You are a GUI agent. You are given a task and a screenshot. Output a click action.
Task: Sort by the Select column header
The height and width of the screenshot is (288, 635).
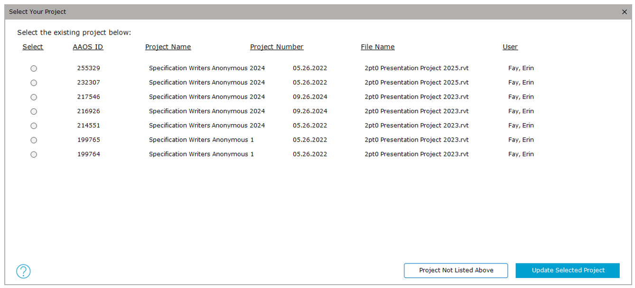click(x=33, y=47)
